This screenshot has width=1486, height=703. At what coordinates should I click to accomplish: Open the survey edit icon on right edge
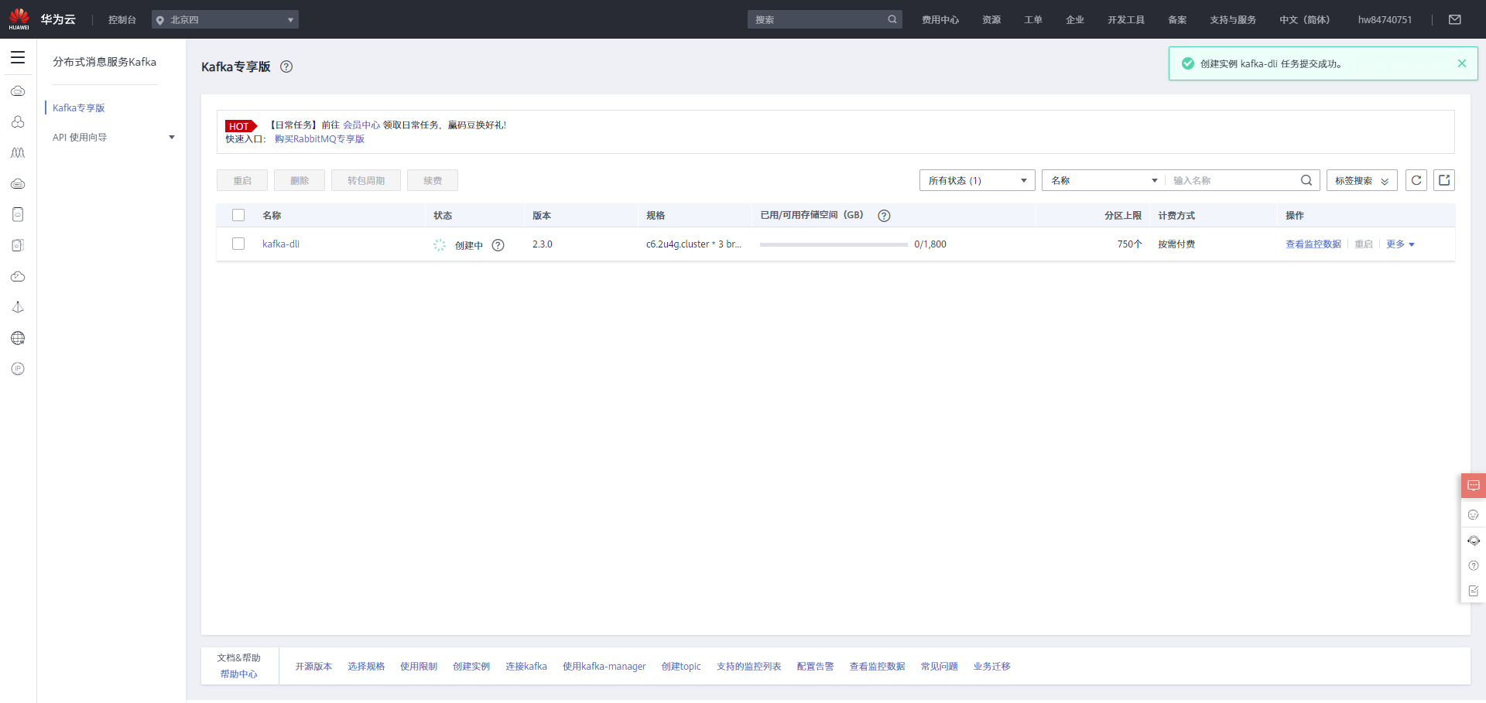coord(1474,591)
